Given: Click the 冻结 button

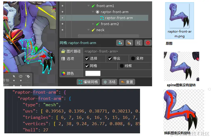Looking at the screenshot, I should [x=109, y=82].
